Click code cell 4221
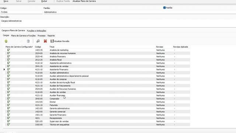Screen dimensions: 236x133 coord(38,118)
